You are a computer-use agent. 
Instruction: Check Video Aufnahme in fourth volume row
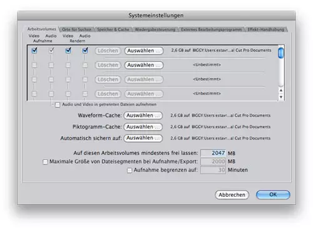pyautogui.click(x=34, y=94)
